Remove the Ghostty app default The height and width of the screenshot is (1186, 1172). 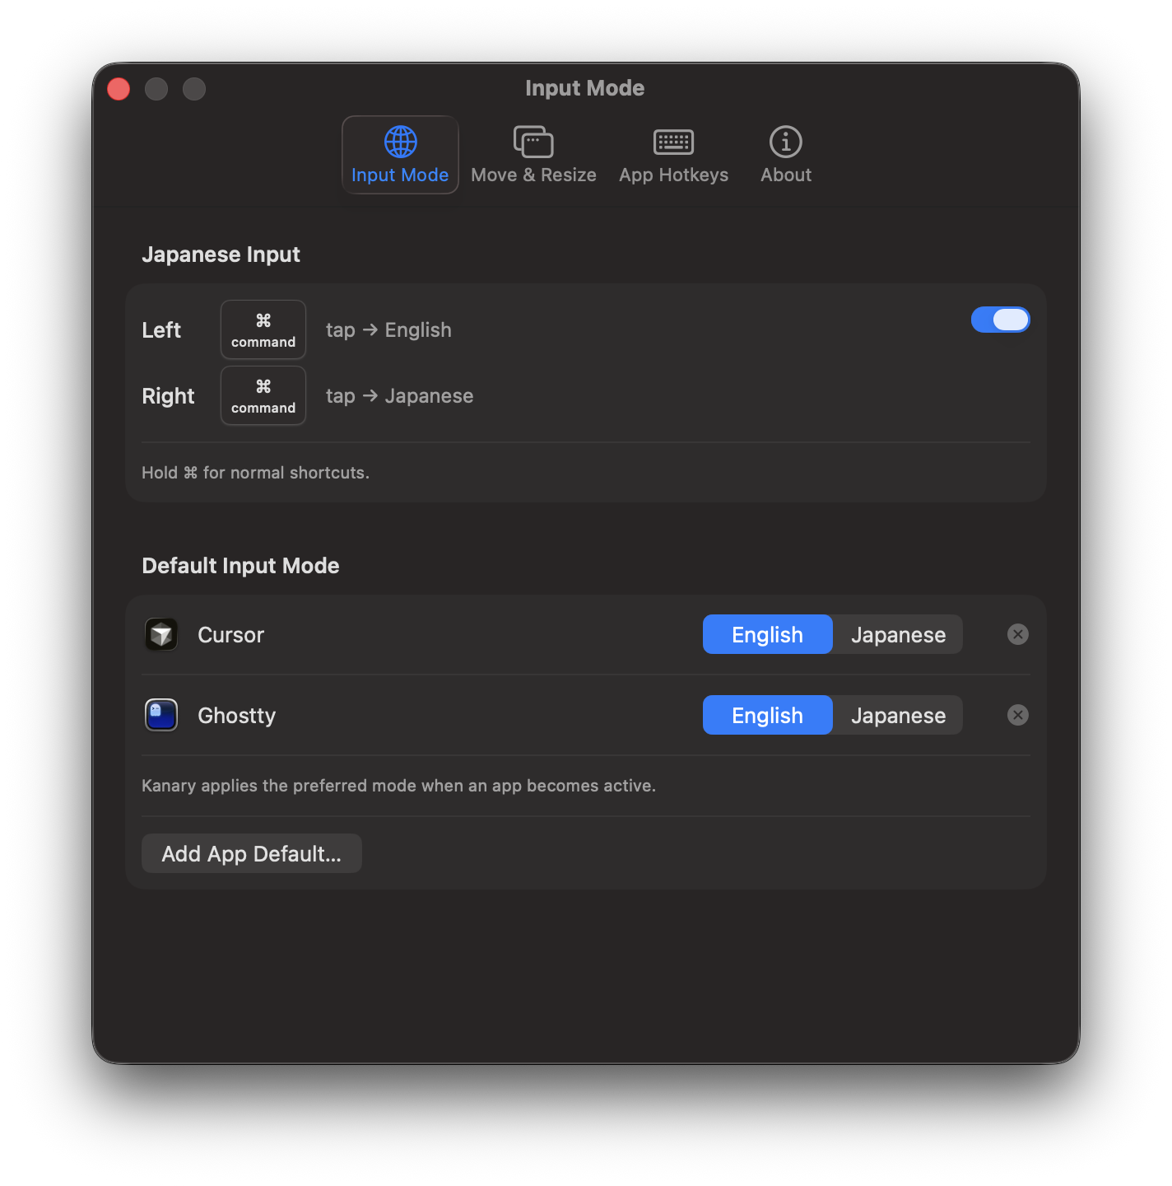(x=1018, y=715)
